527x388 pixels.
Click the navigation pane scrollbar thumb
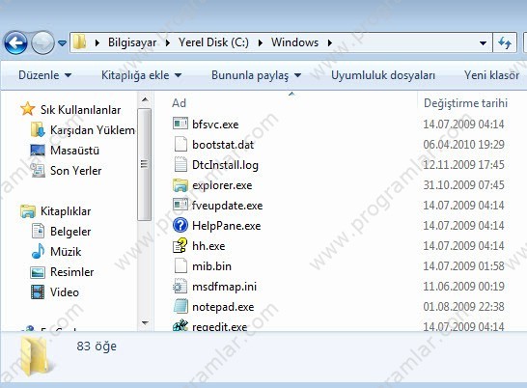click(145, 164)
